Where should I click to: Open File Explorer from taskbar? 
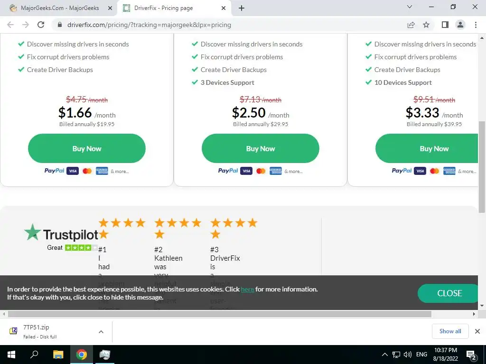[58, 355]
